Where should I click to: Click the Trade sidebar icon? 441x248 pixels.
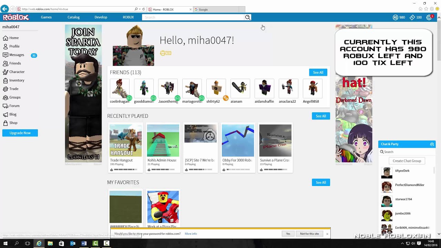[x=5, y=89]
